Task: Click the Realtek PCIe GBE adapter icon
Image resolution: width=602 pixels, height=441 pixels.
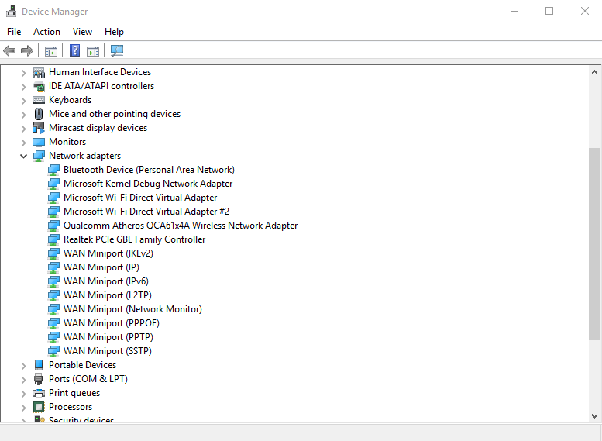Action: click(x=53, y=239)
